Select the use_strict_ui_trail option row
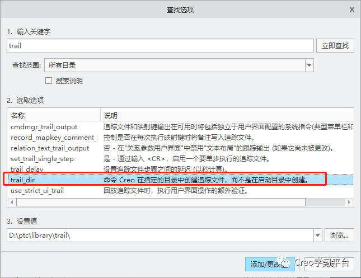The height and width of the screenshot is (278, 361). tap(180, 191)
